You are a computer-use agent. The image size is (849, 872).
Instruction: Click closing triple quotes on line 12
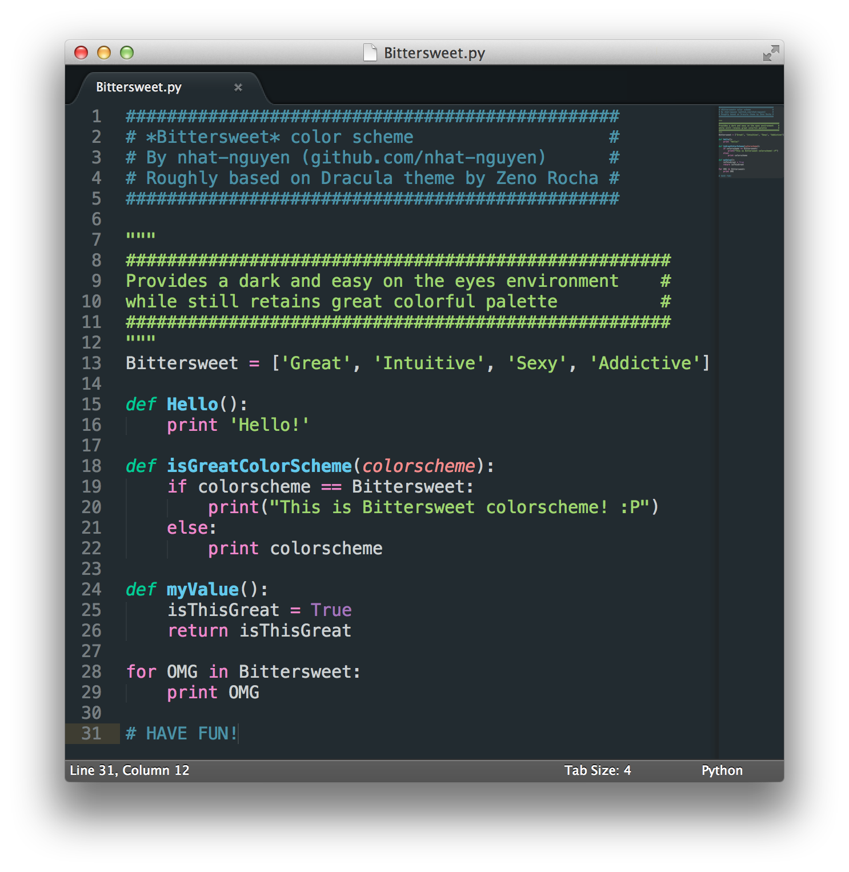pos(141,338)
